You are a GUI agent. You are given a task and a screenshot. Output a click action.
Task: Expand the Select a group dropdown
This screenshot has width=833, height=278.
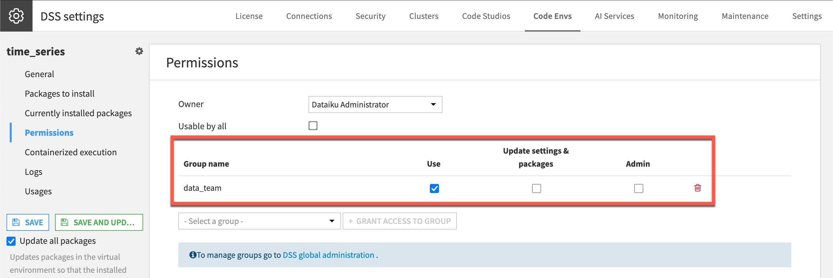[259, 221]
